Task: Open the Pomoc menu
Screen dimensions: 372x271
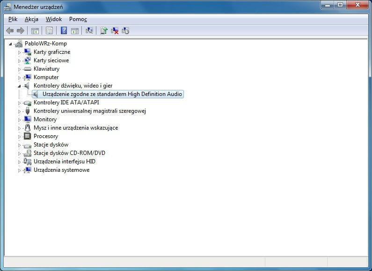Action: click(x=78, y=19)
